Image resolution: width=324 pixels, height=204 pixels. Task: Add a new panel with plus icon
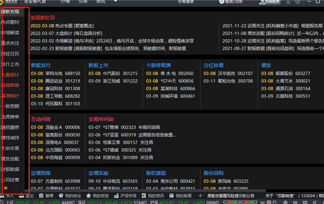[200, 195]
